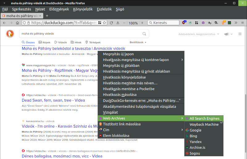
Task: Open uBlock Origin extension icon
Action: [x=184, y=22]
